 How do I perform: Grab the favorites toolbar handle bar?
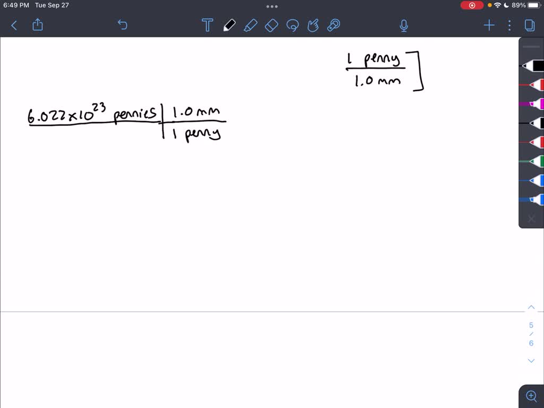pyautogui.click(x=531, y=47)
